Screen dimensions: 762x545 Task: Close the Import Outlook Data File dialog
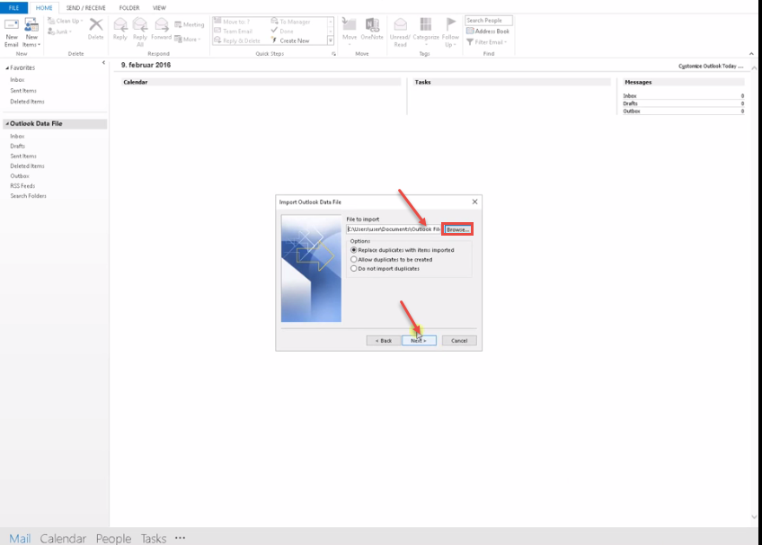point(474,201)
